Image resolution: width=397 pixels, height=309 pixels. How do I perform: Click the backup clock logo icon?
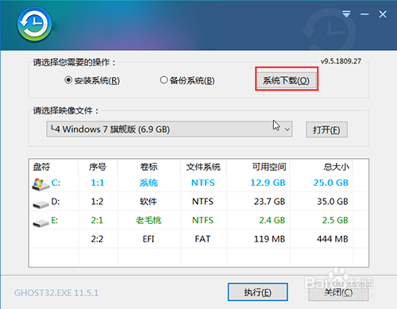[x=34, y=25]
